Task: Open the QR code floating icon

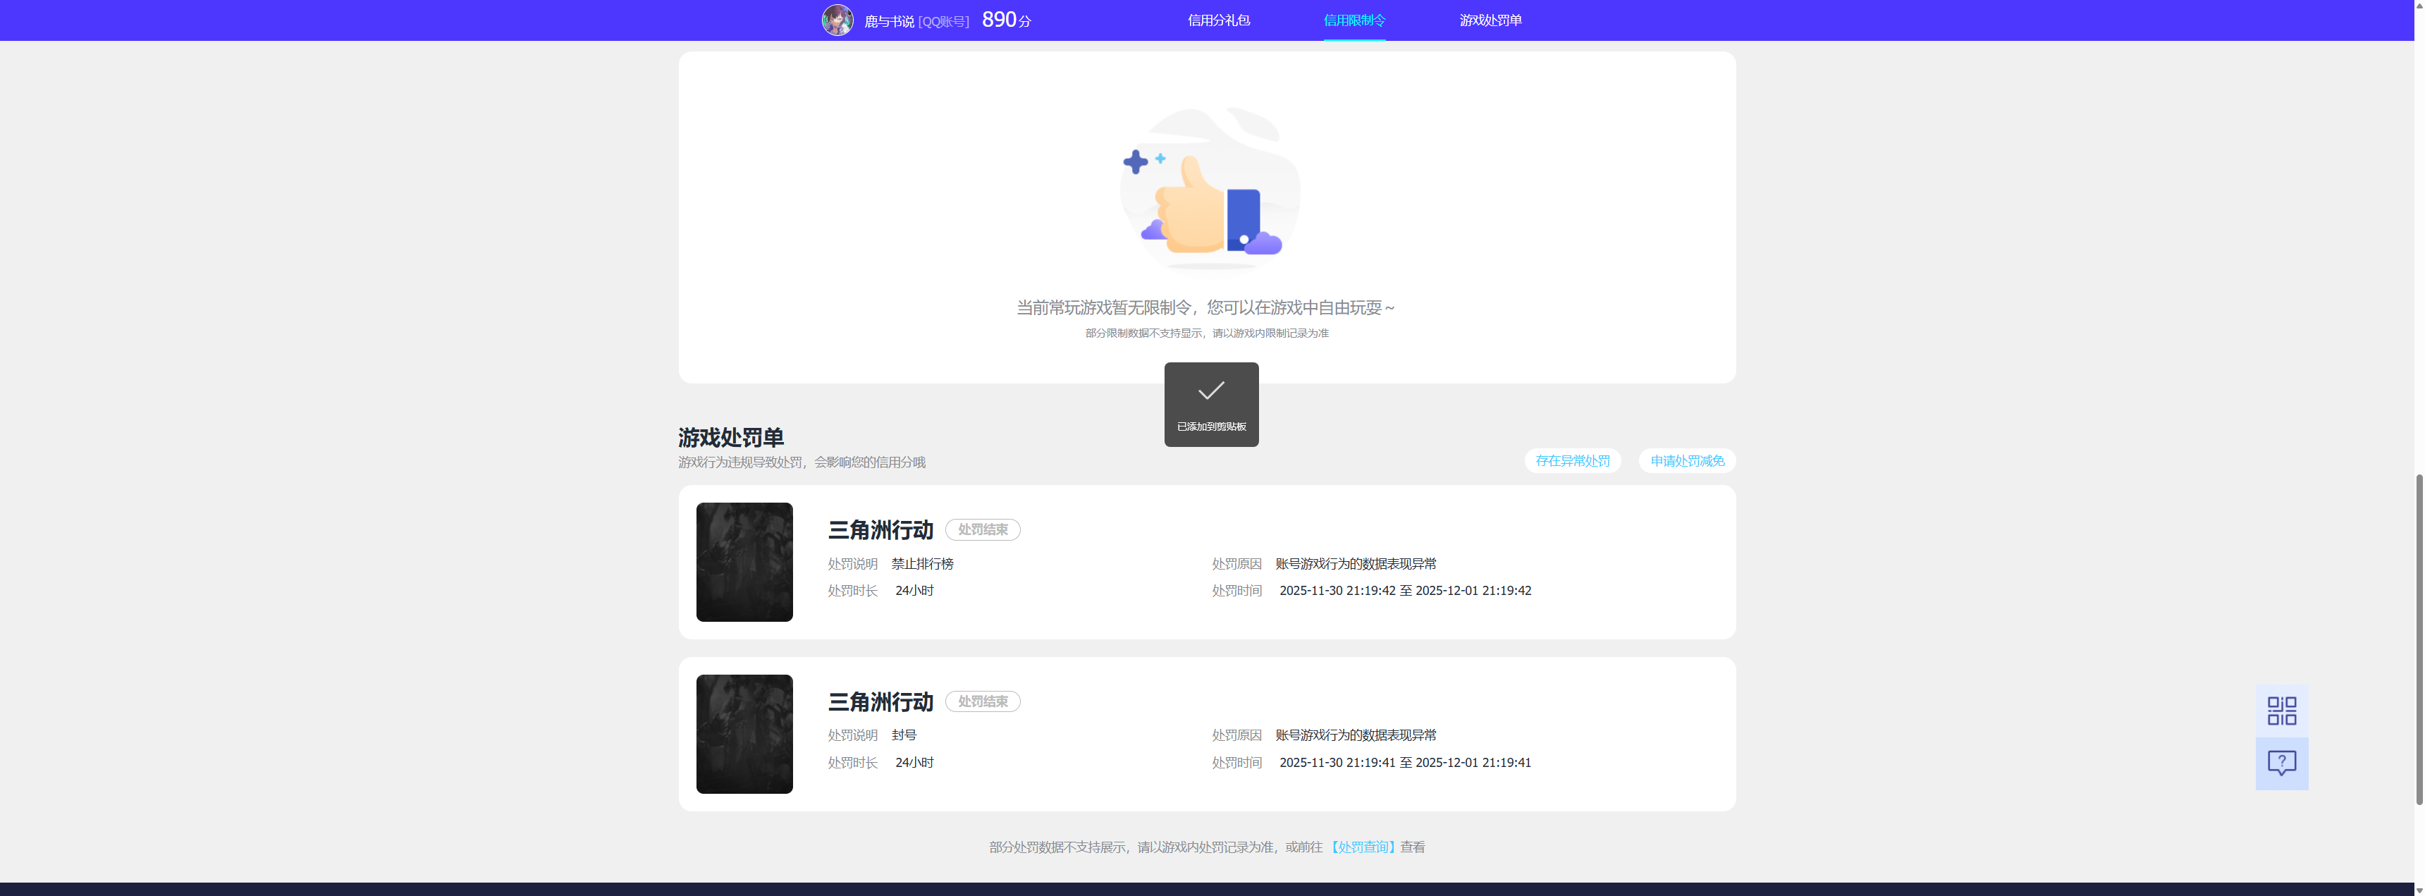Action: pyautogui.click(x=2281, y=711)
